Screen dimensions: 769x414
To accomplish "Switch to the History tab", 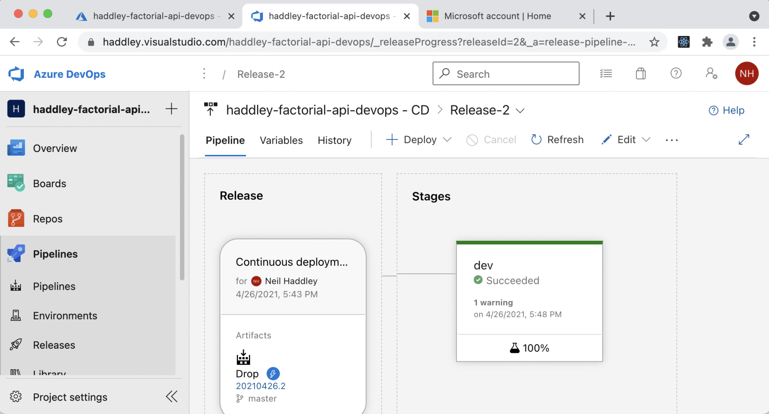I will tap(334, 140).
